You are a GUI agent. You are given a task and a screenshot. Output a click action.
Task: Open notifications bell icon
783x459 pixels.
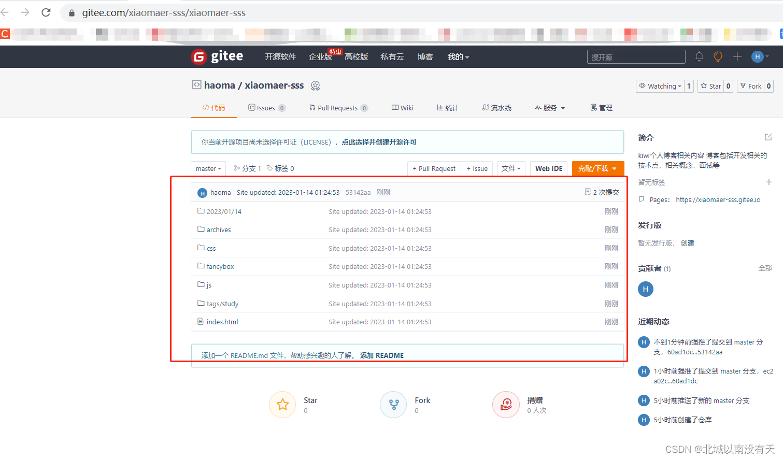click(x=699, y=56)
